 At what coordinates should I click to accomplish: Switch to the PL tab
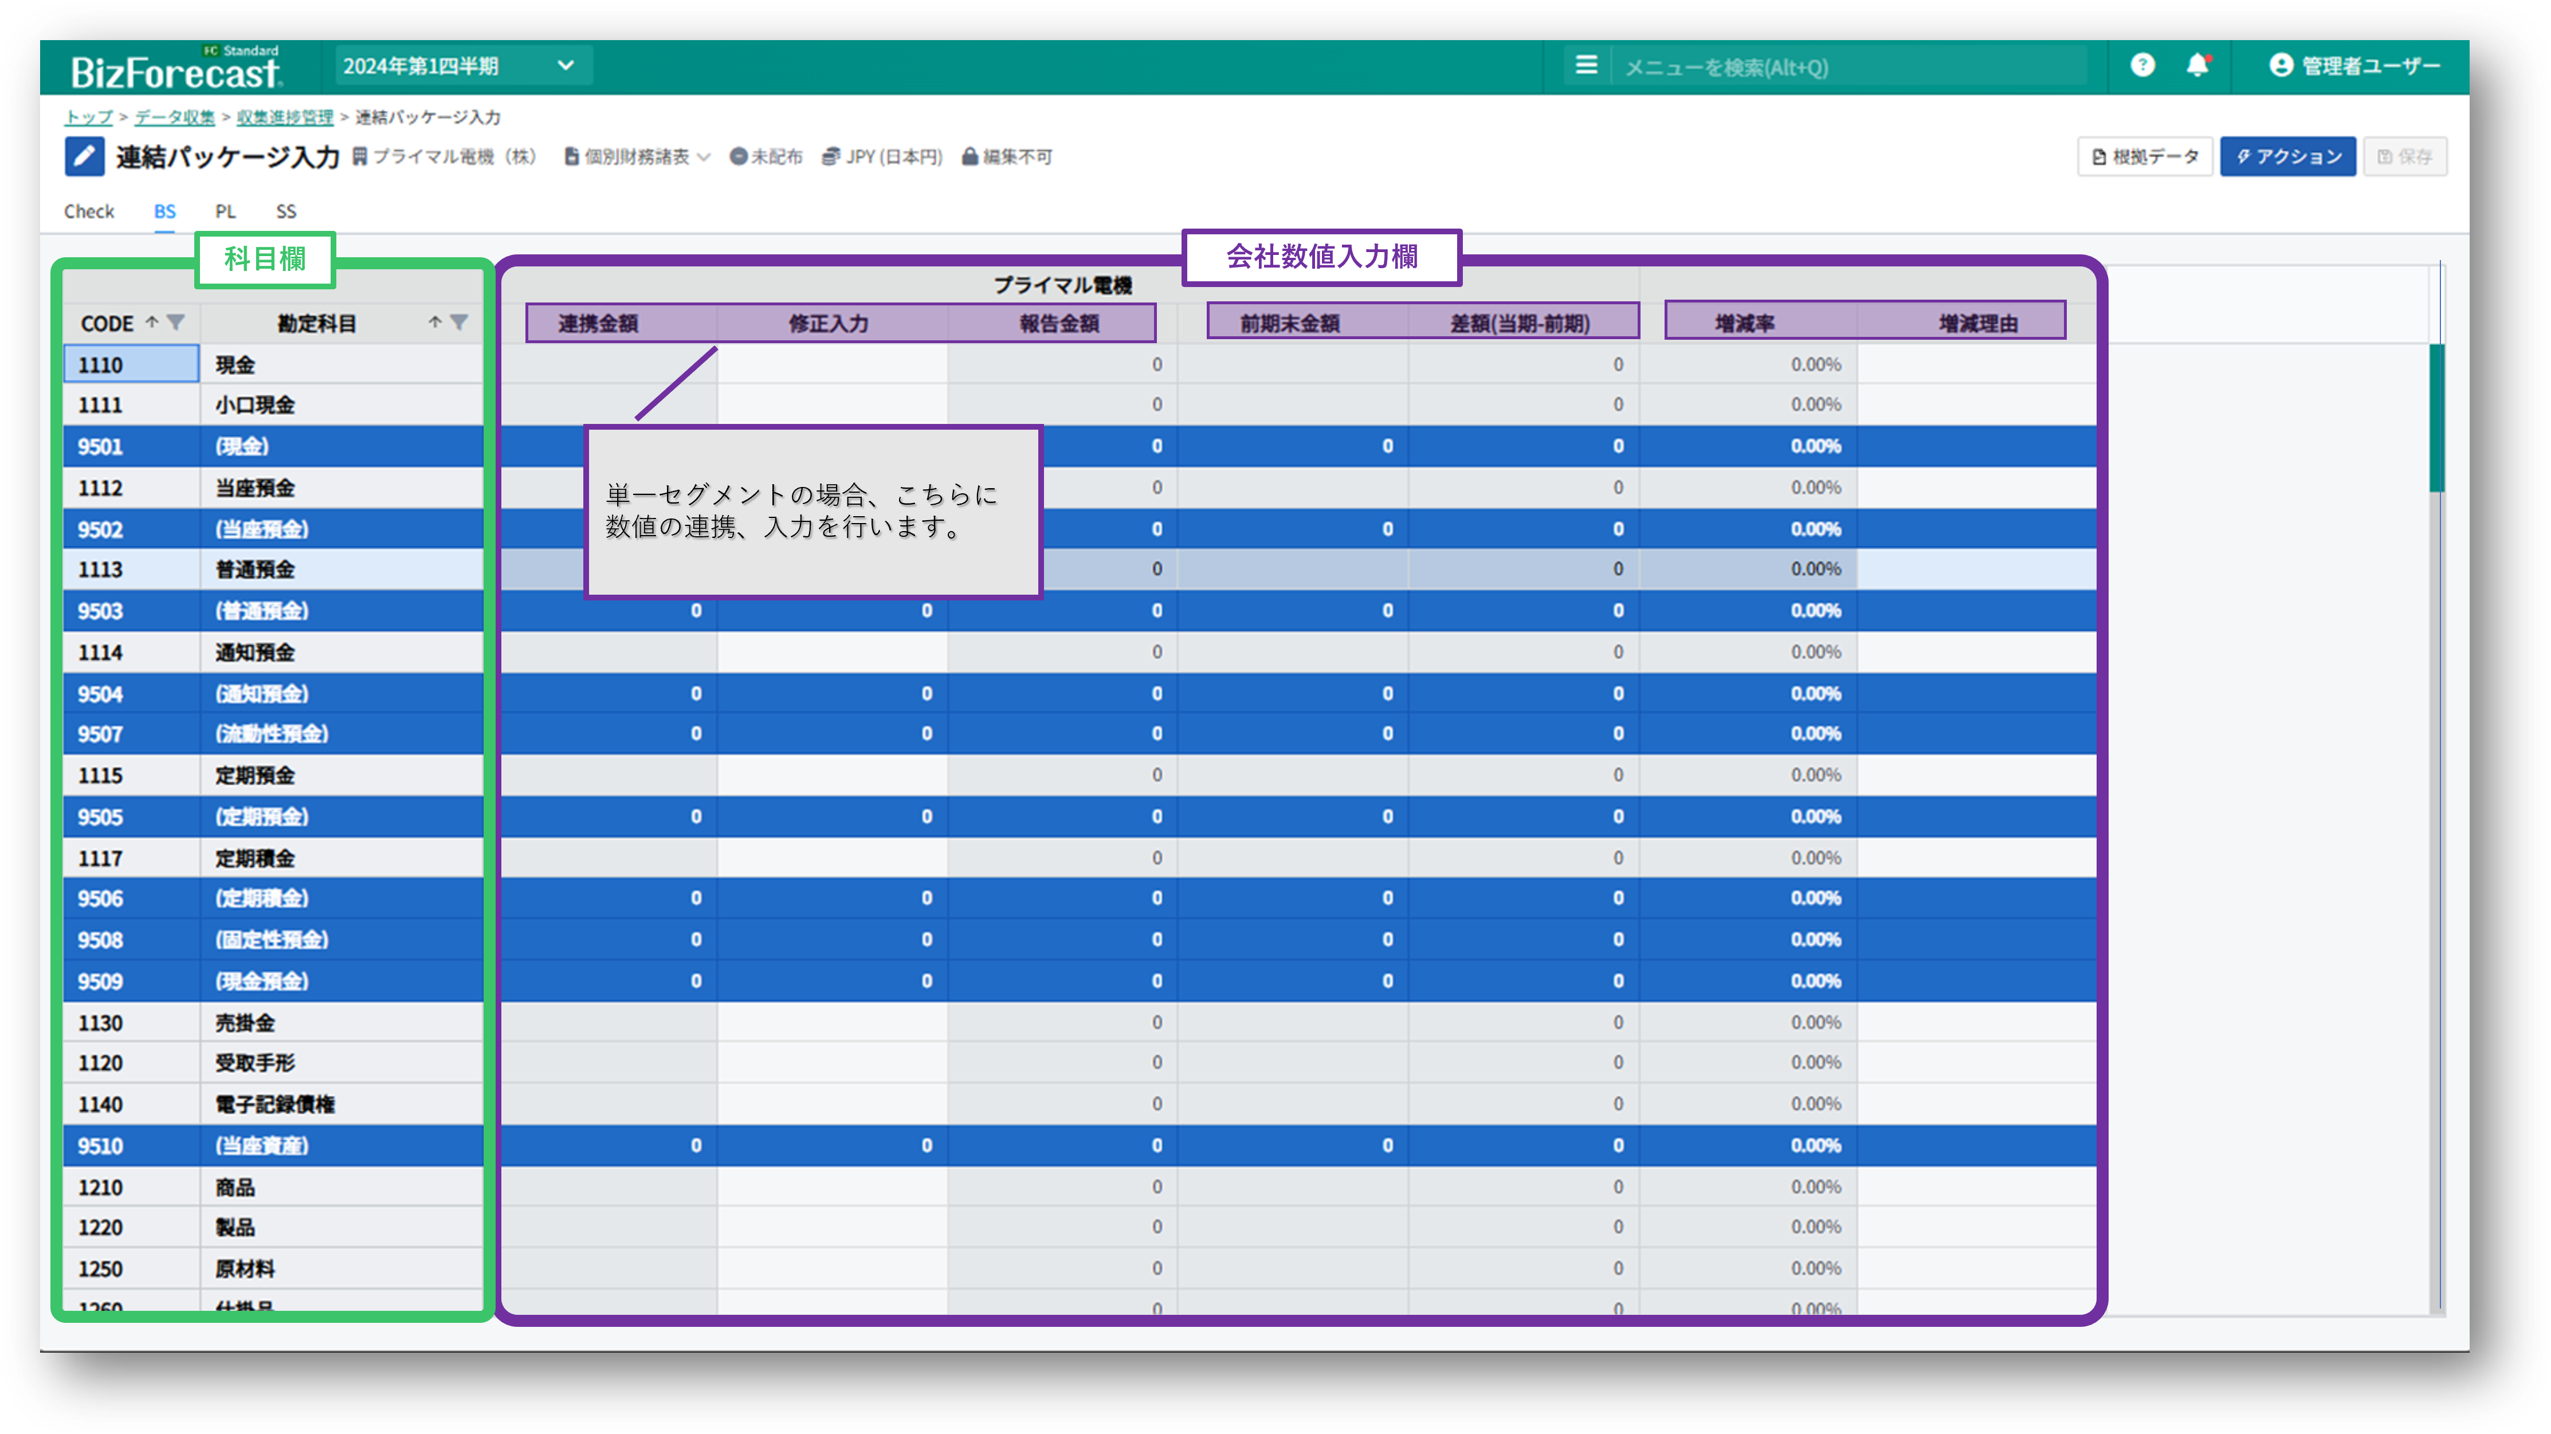coord(225,211)
